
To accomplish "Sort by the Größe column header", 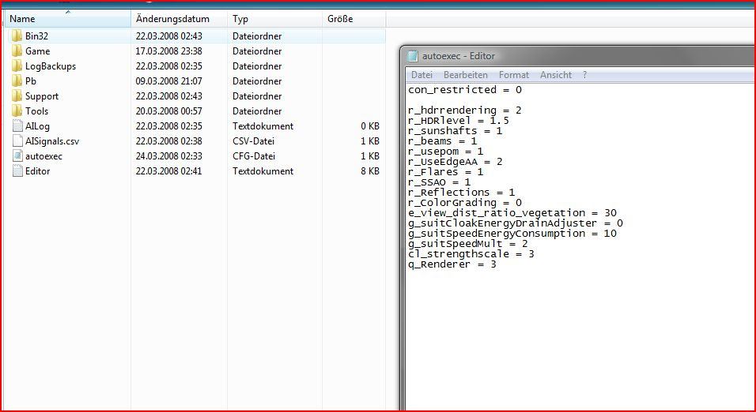I will 353,19.
